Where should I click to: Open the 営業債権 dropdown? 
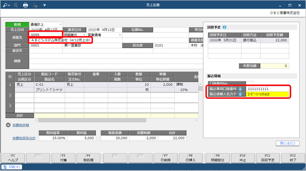click(x=120, y=35)
